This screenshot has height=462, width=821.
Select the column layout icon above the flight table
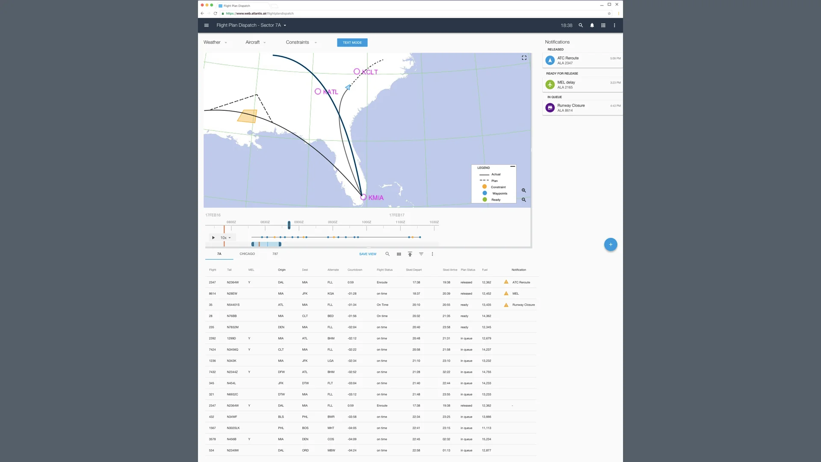(398, 254)
